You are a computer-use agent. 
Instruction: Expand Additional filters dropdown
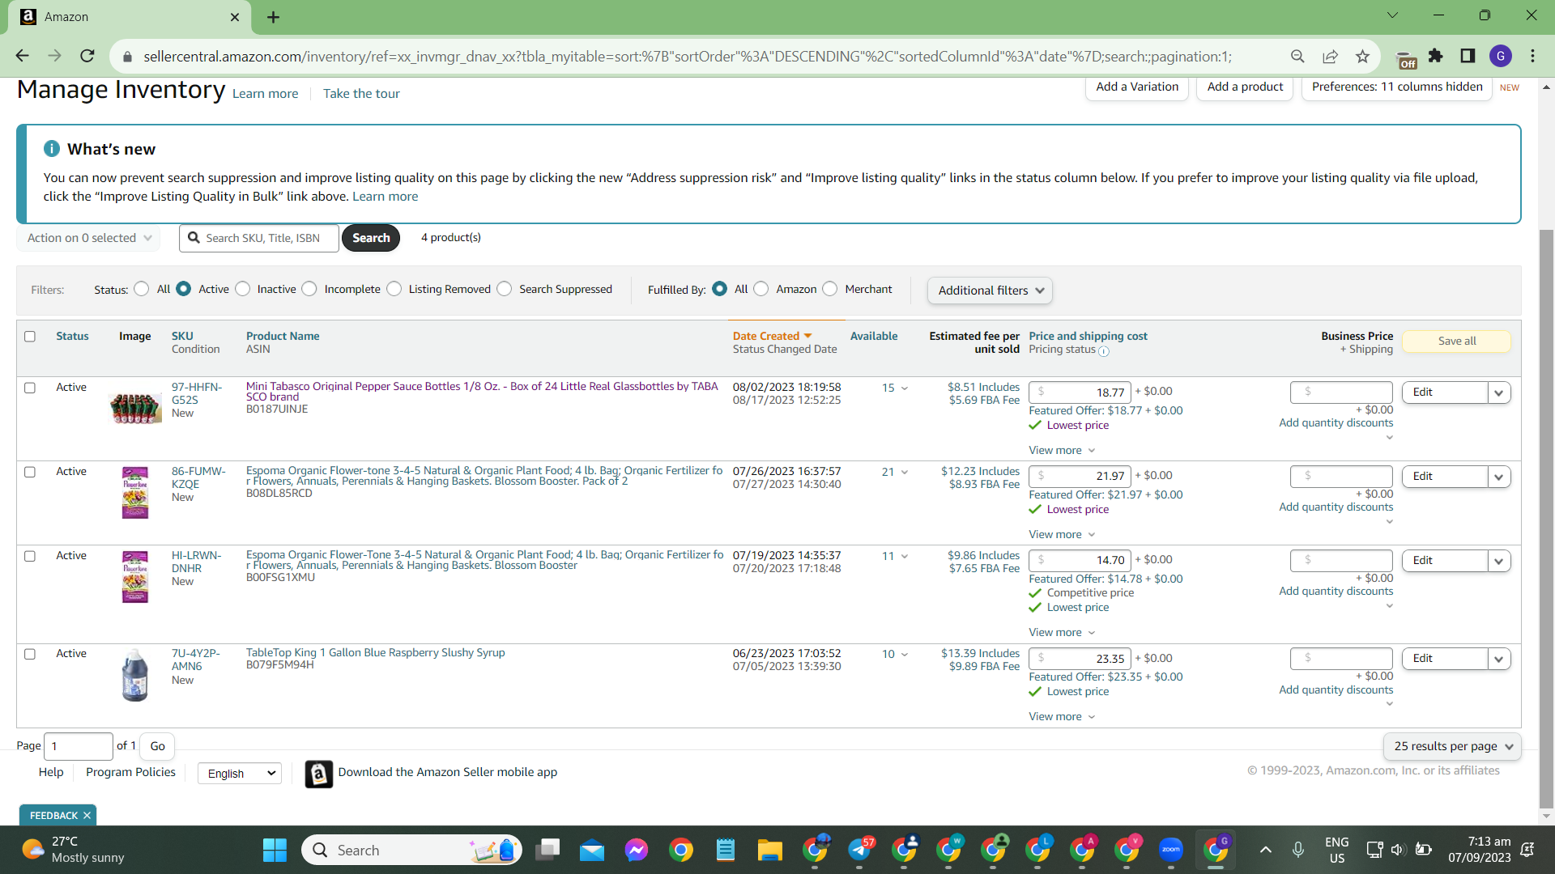(990, 291)
